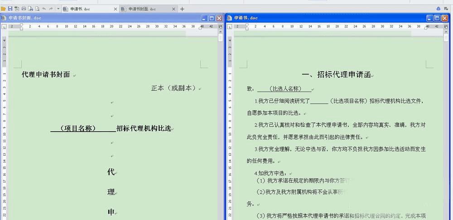Click the underlined （比选人名称） field
The image size is (453, 220).
[285, 89]
